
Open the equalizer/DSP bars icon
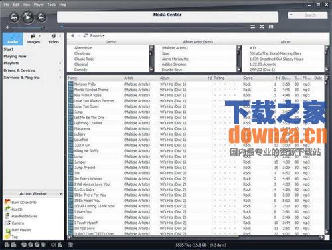pyautogui.click(x=271, y=27)
